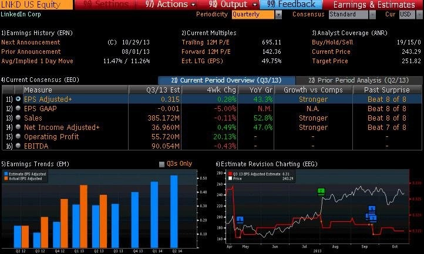Open 5) Earnings Trends (EM) link
The height and width of the screenshot is (254, 424).
[35, 164]
